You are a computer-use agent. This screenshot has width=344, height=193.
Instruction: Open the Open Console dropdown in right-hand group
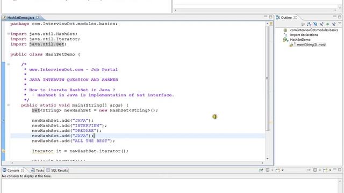(x=330, y=170)
